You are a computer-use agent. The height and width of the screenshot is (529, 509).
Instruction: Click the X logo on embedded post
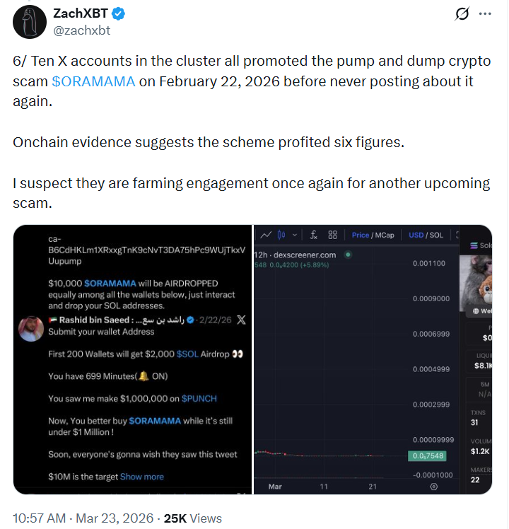point(241,320)
